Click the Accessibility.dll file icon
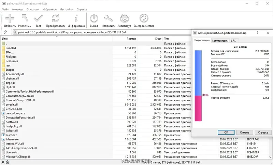 point(3,74)
